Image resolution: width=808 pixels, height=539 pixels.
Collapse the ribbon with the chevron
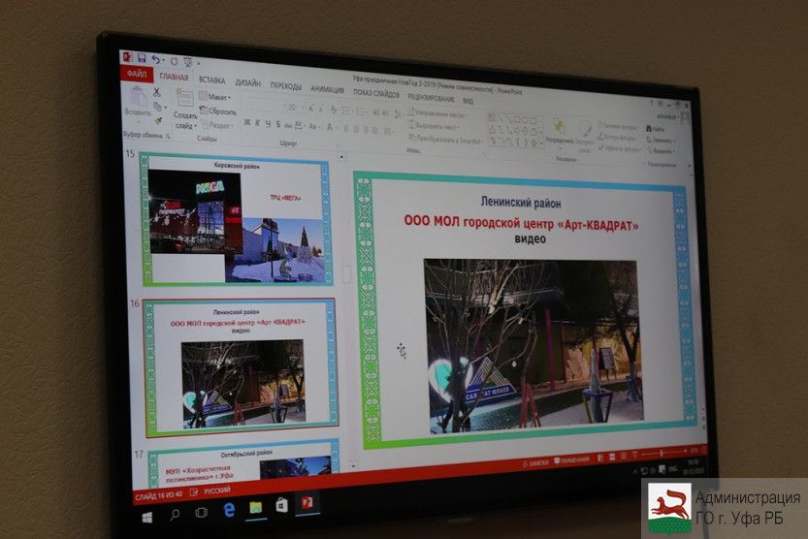(x=690, y=165)
